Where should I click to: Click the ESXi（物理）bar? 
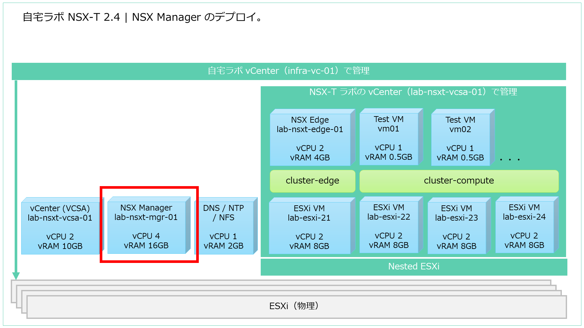coord(297,307)
